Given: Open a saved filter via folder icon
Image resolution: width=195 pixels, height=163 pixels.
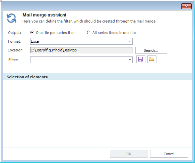Looking at the screenshot, I should [152, 59].
